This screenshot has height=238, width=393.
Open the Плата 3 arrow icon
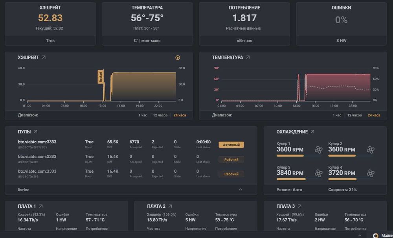tap(299, 206)
